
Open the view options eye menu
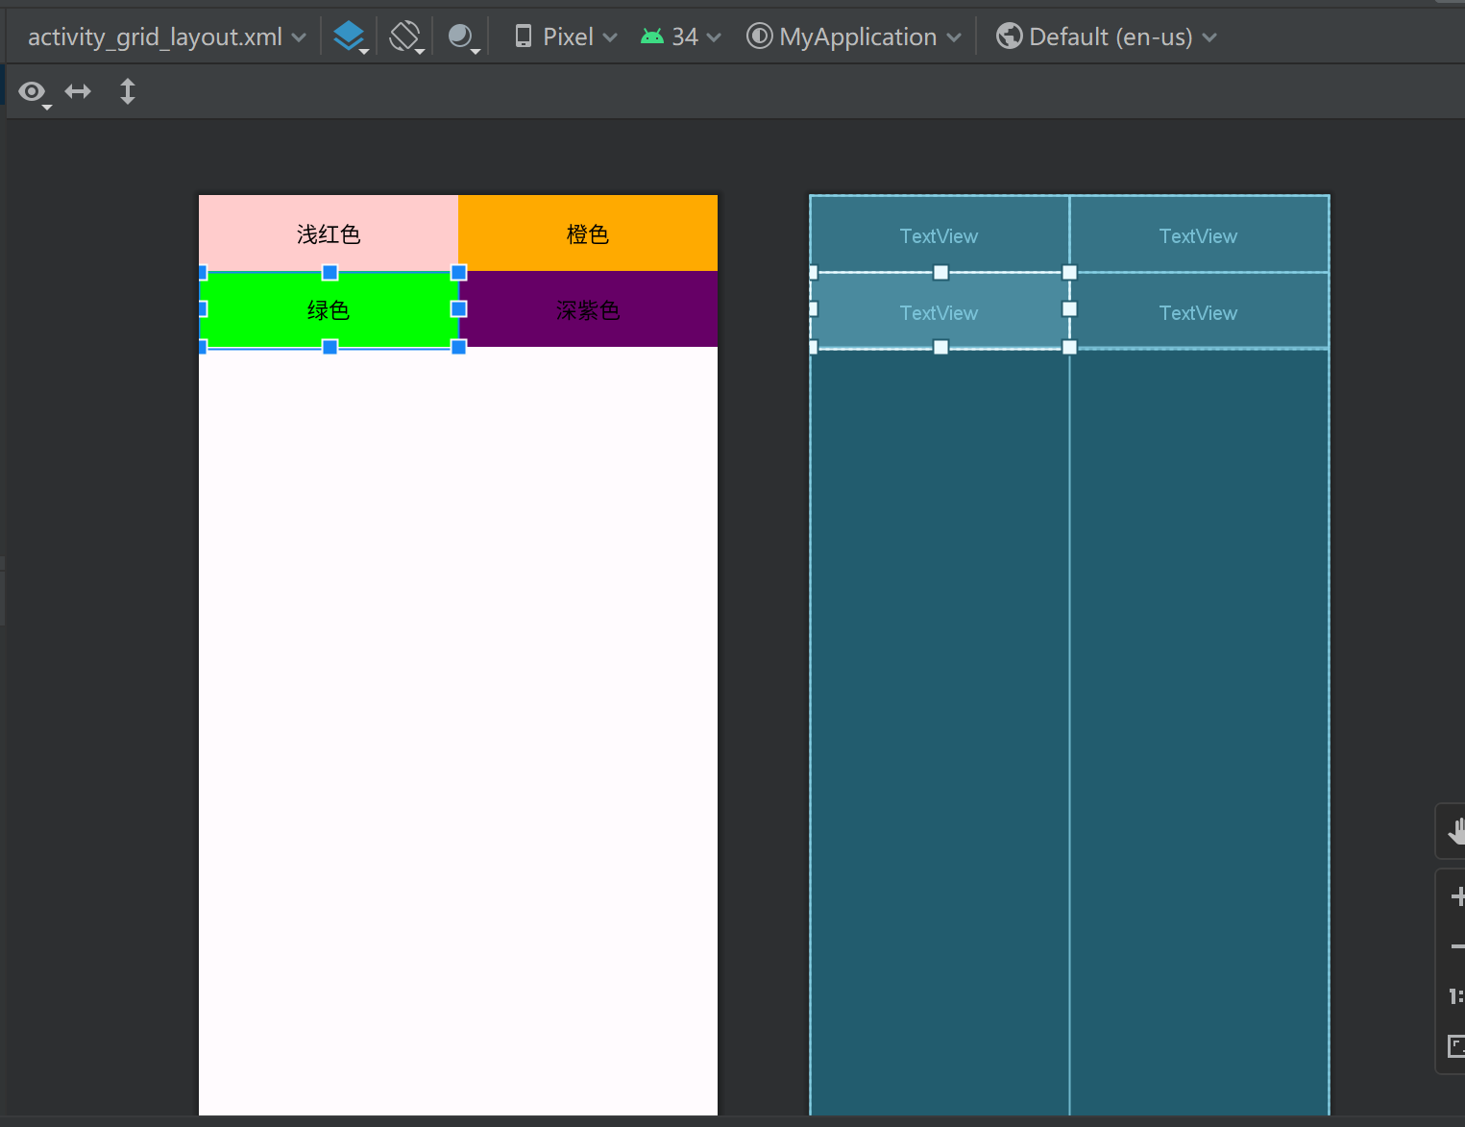(x=35, y=92)
